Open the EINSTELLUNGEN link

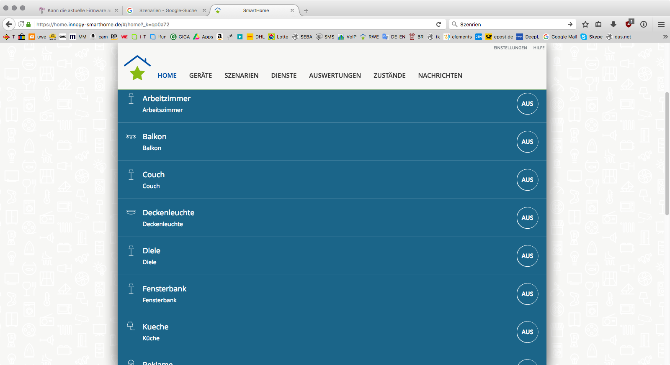(x=510, y=48)
